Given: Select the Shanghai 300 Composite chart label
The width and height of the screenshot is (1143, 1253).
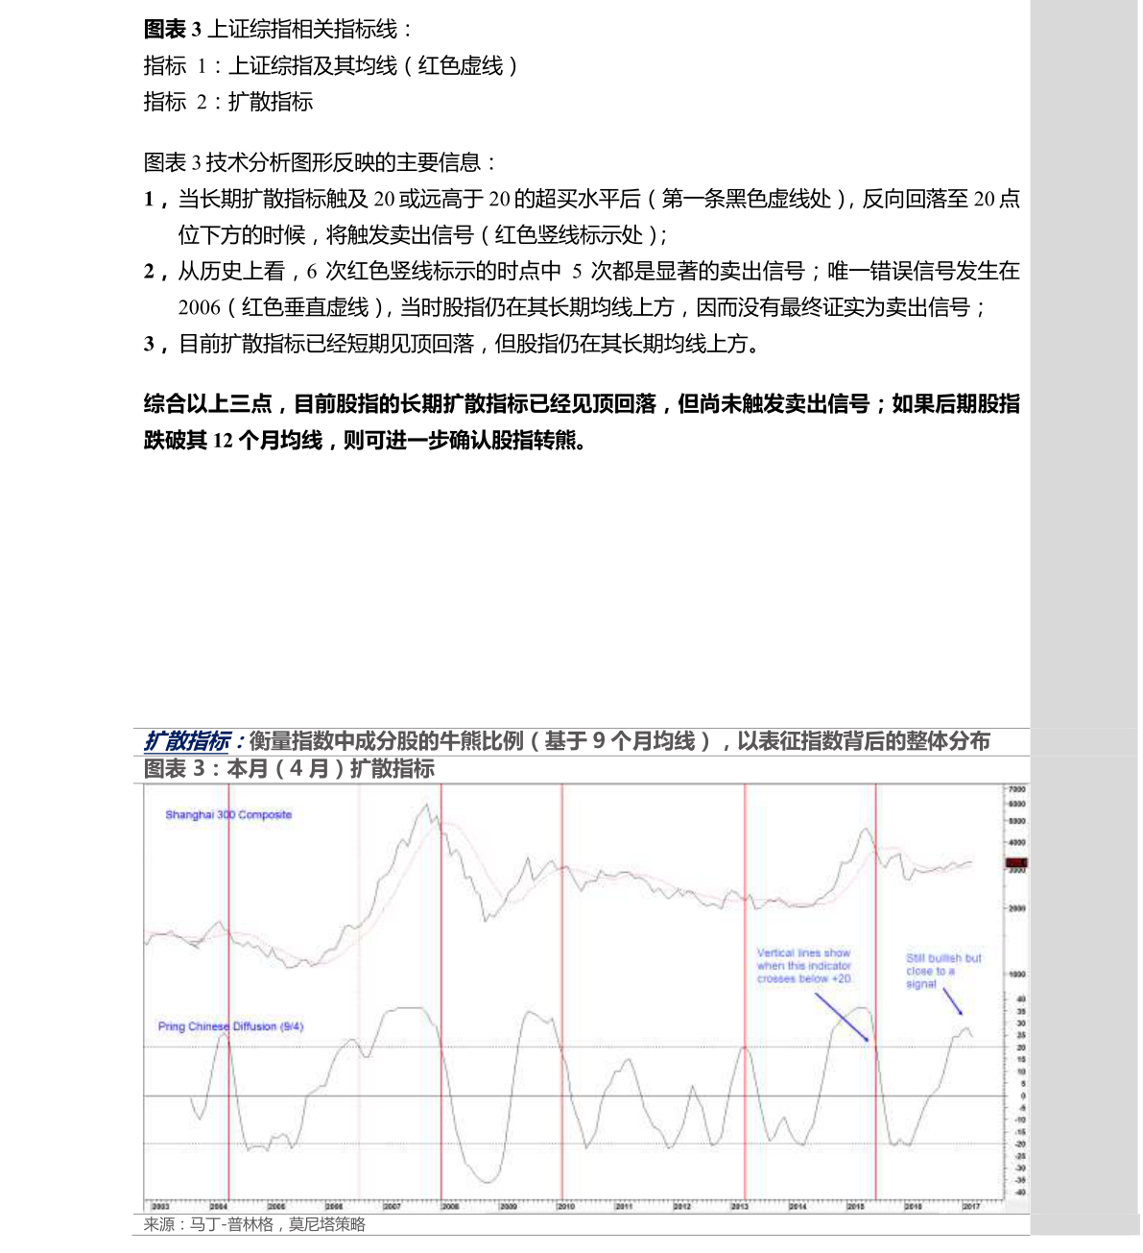Looking at the screenshot, I should coord(228,815).
